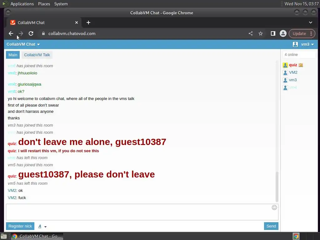Switch to the CollabVM Talk tab
The height and width of the screenshot is (240, 320).
click(37, 55)
